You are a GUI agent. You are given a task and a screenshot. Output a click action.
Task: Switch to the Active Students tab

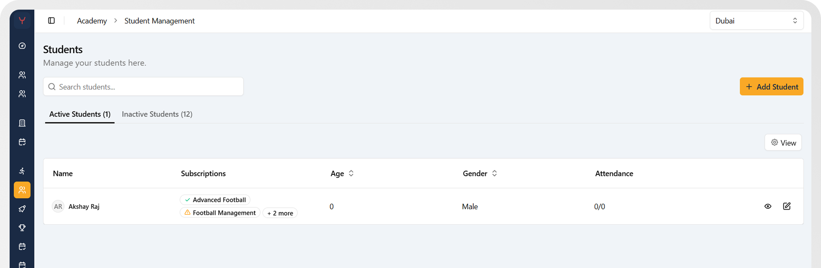click(80, 114)
